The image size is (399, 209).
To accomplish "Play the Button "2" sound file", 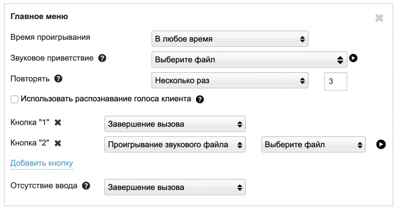I will click(381, 144).
